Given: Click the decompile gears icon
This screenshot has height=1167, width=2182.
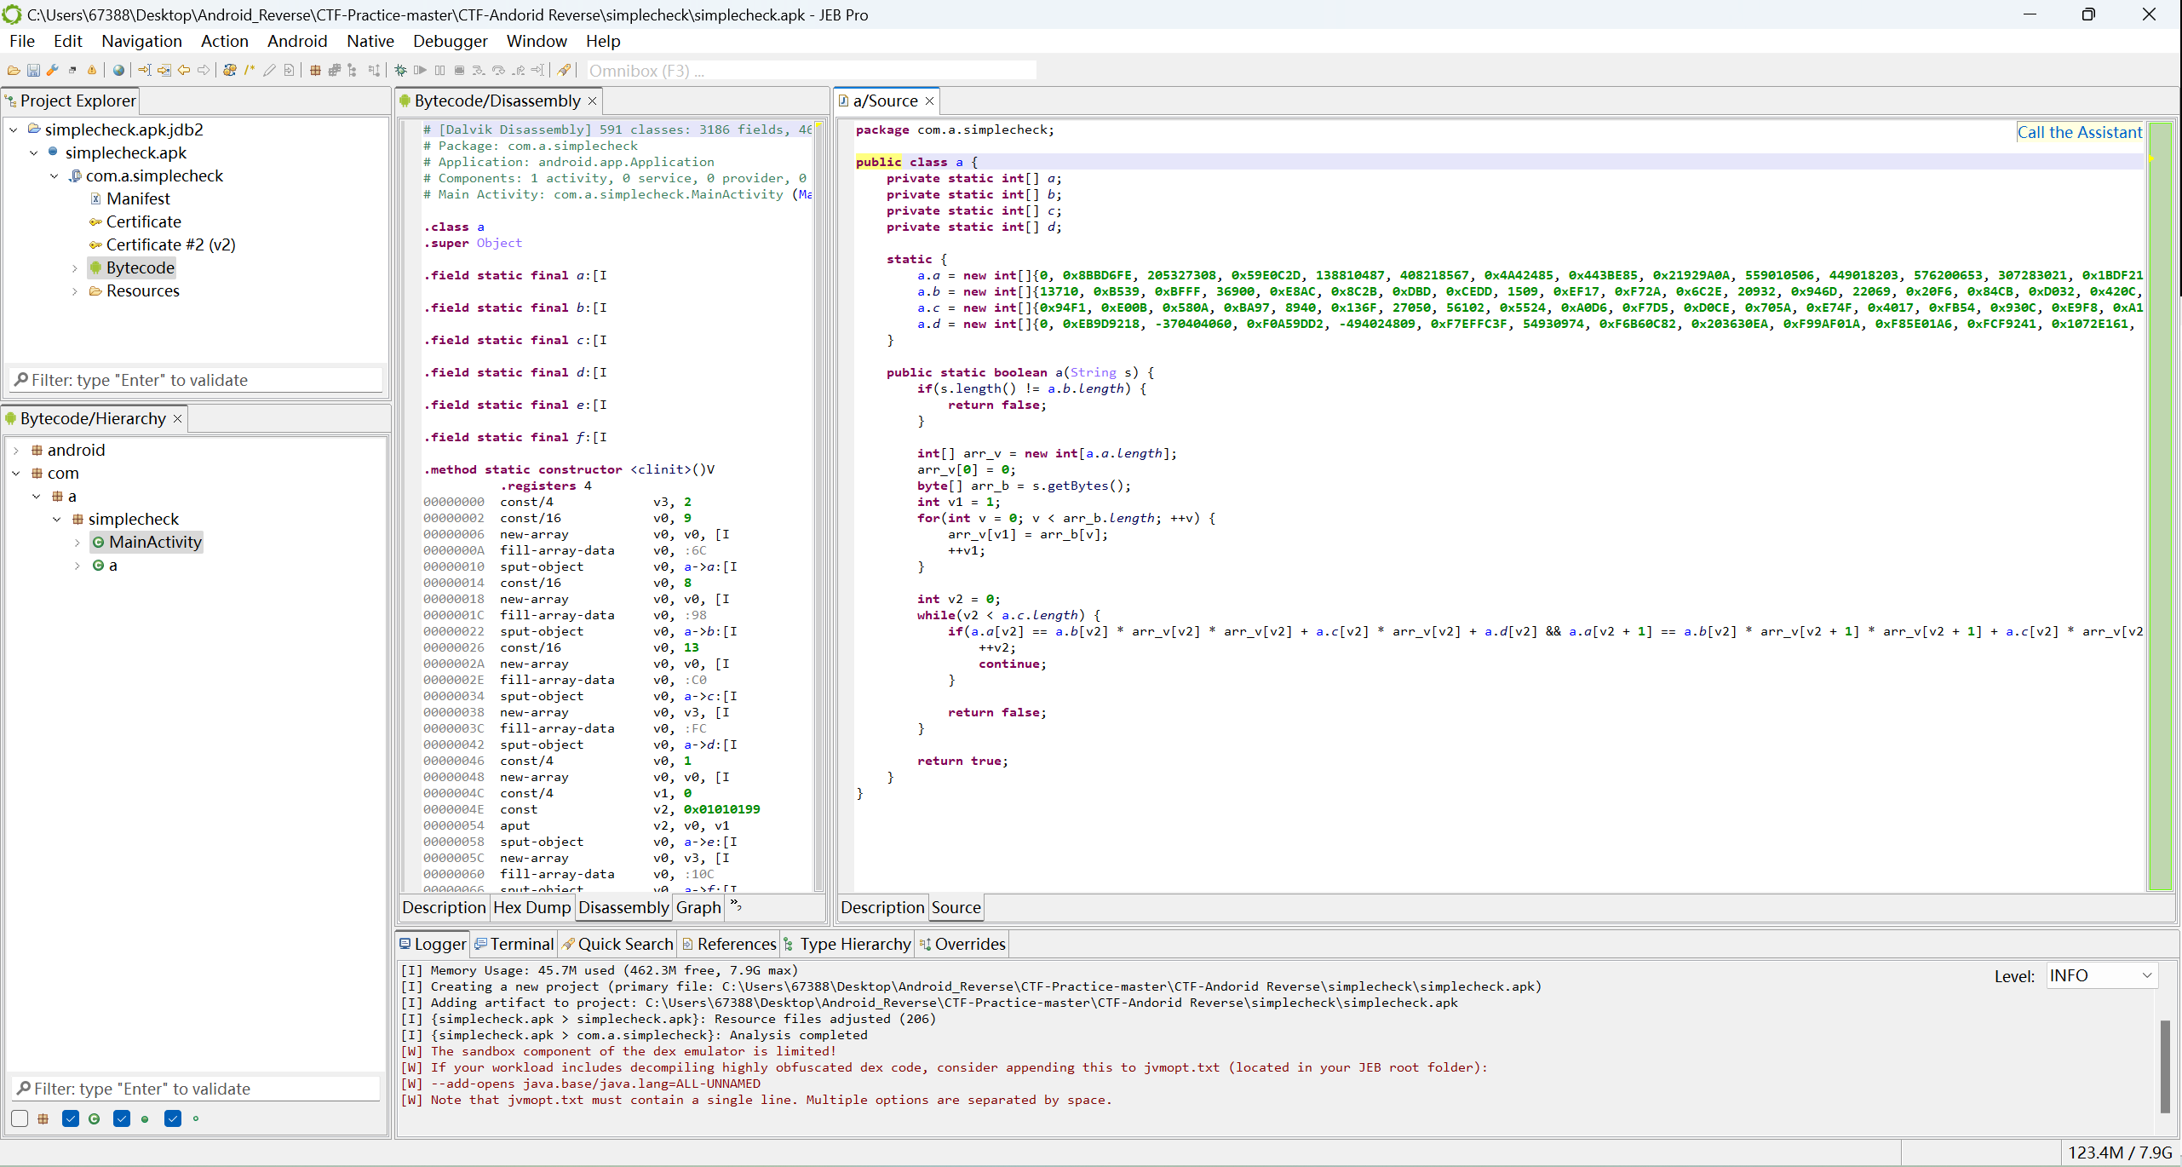Looking at the screenshot, I should pos(230,70).
